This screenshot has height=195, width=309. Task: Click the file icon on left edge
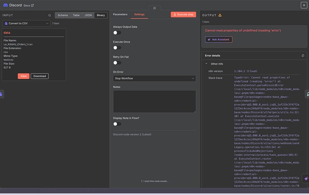(1, 94)
